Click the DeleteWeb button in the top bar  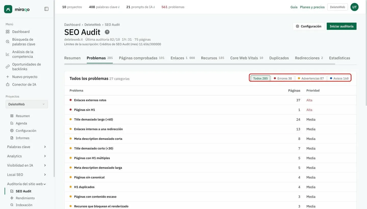click(x=337, y=7)
